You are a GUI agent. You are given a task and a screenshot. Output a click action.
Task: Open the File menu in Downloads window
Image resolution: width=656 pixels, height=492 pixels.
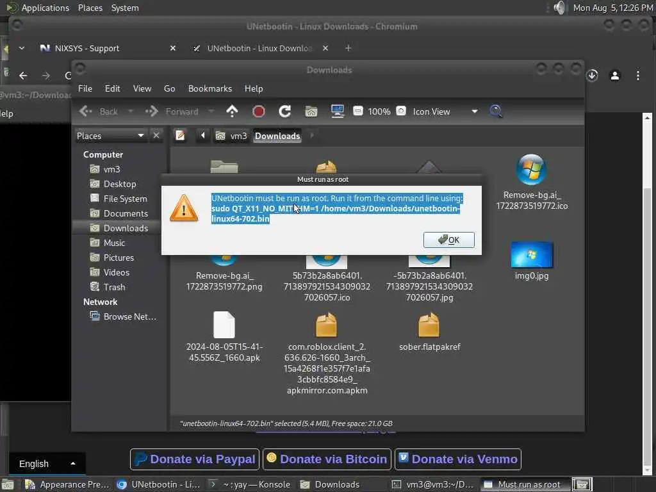pyautogui.click(x=85, y=88)
